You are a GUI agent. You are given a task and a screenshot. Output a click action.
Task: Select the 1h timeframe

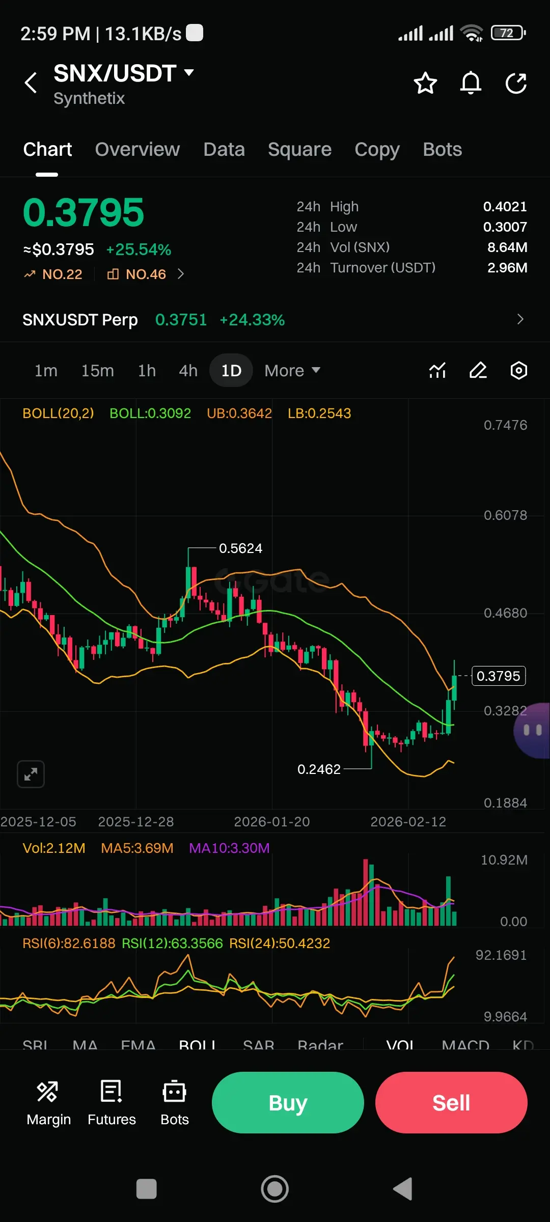coord(147,371)
